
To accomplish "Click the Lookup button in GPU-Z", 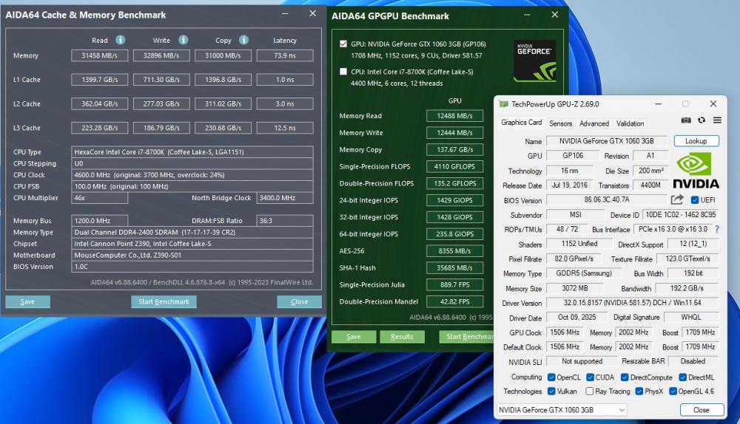I will click(696, 141).
